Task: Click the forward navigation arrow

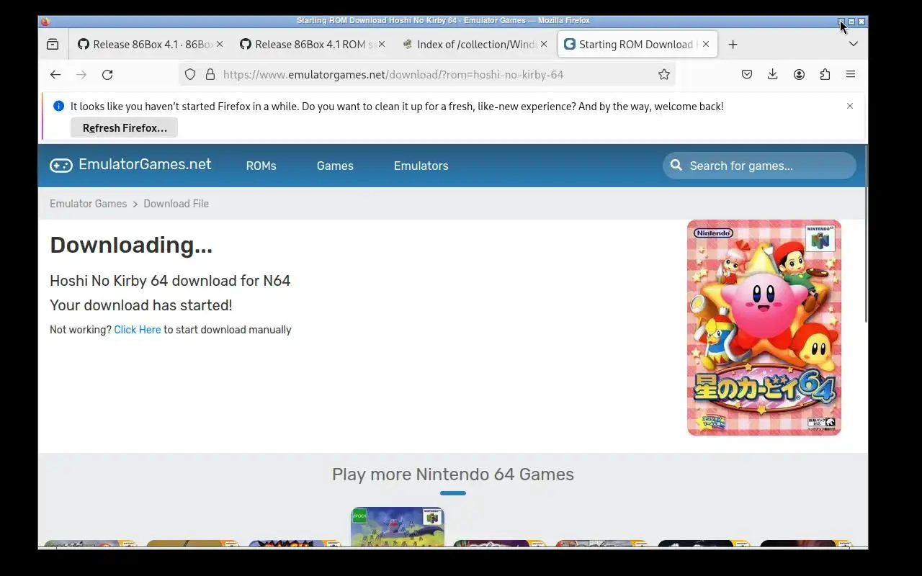Action: pyautogui.click(x=81, y=75)
